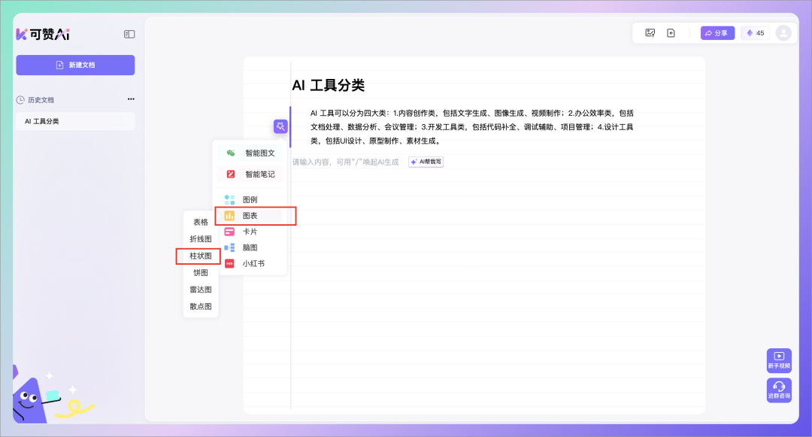
Task: Click the paragraph text about AI 工具 categories
Action: point(471,127)
